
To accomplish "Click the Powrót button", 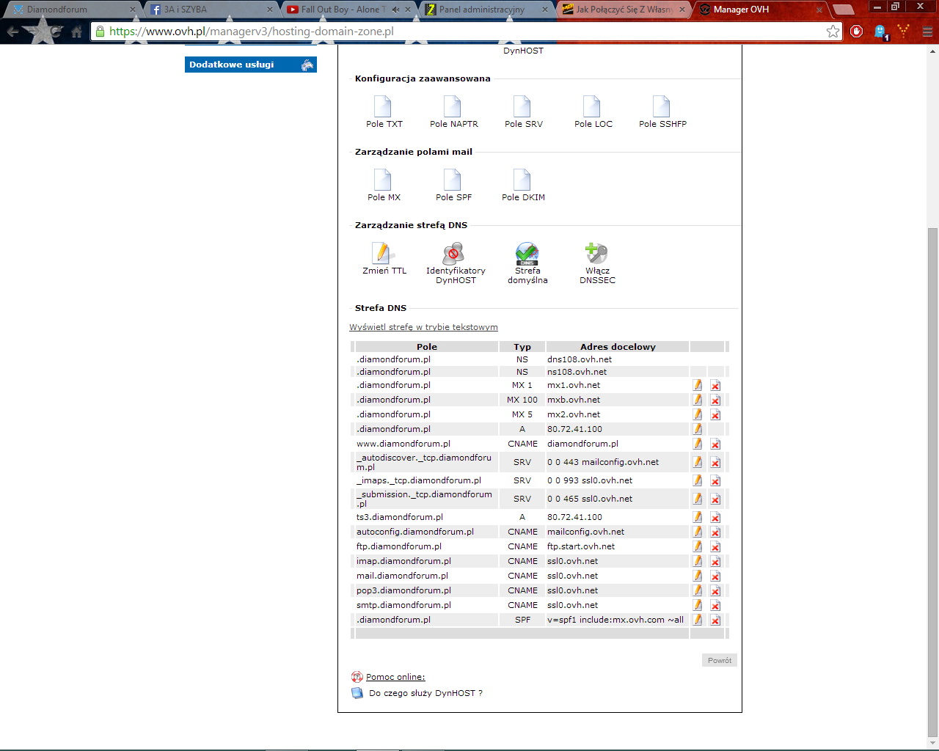I will (x=719, y=660).
